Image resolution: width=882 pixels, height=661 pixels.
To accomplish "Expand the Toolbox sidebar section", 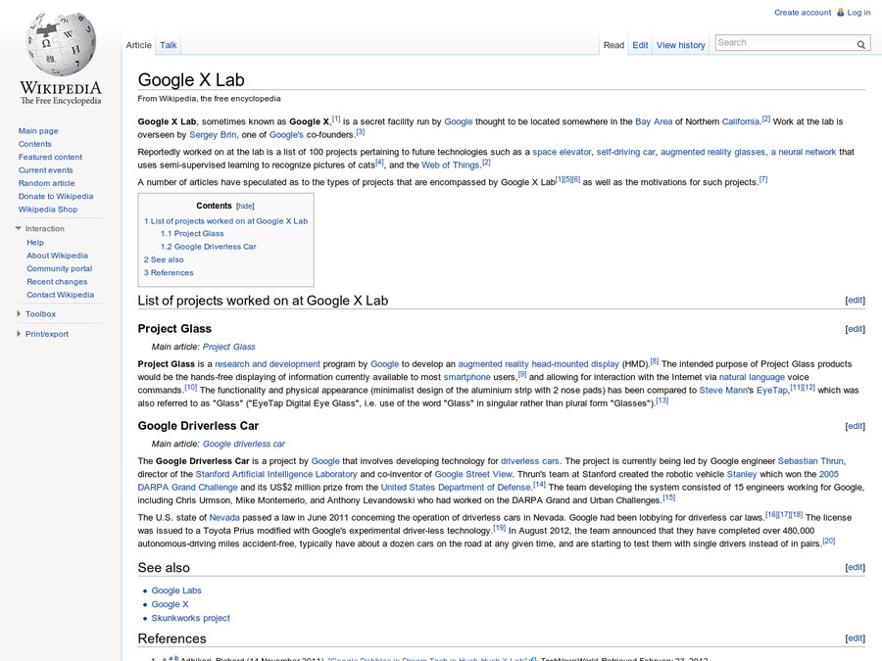I will click(x=17, y=313).
